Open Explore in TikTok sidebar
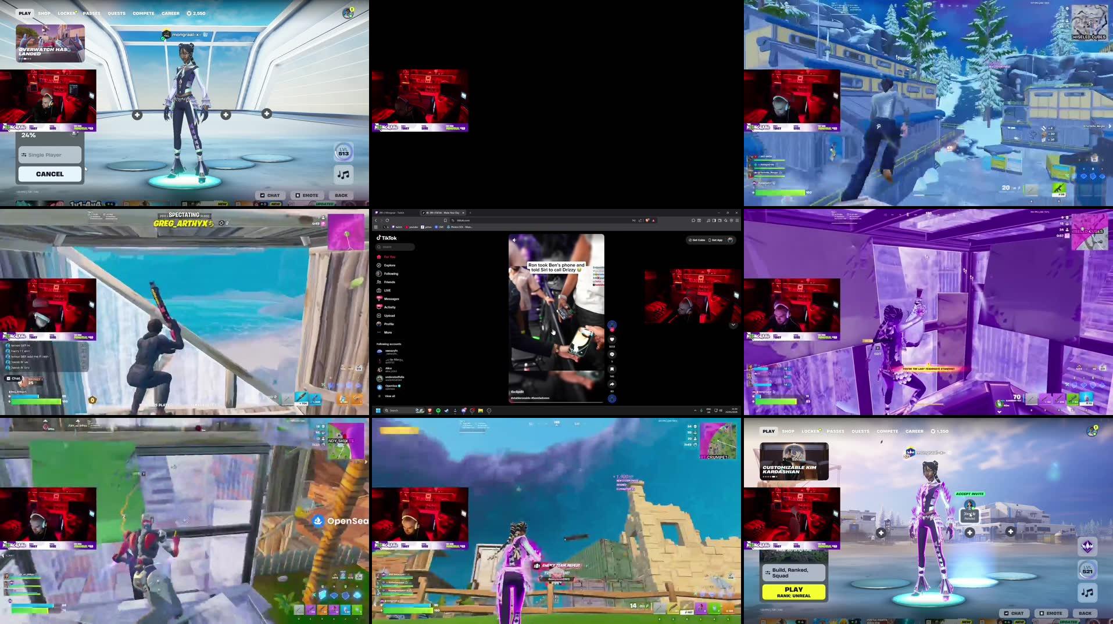 (x=386, y=265)
